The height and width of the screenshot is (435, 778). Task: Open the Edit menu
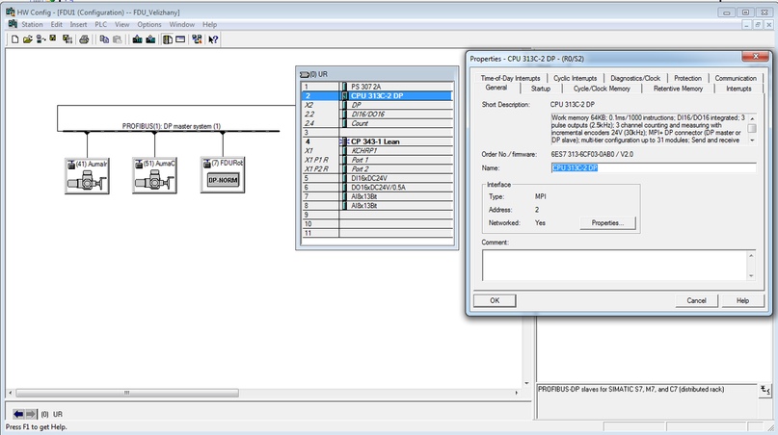pos(57,24)
